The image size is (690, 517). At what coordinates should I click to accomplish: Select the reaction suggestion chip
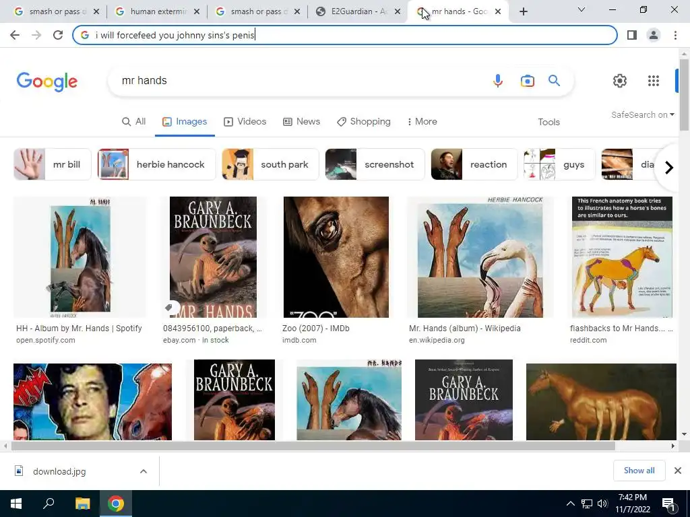click(474, 164)
